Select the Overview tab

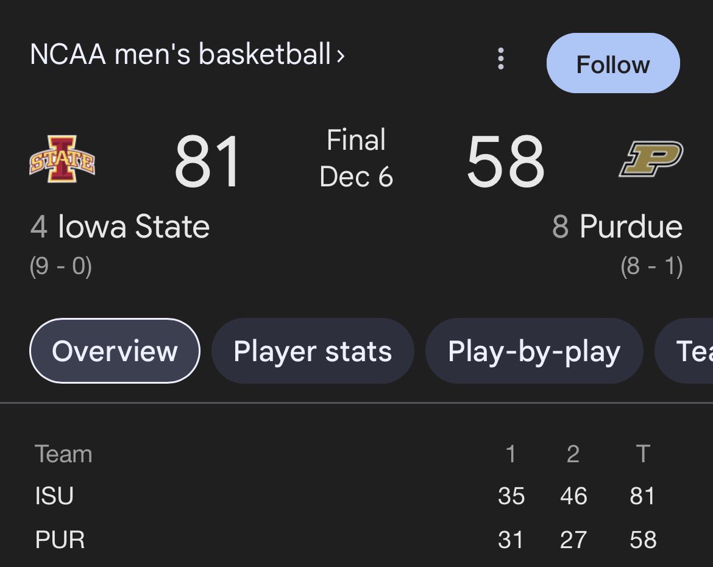[115, 351]
